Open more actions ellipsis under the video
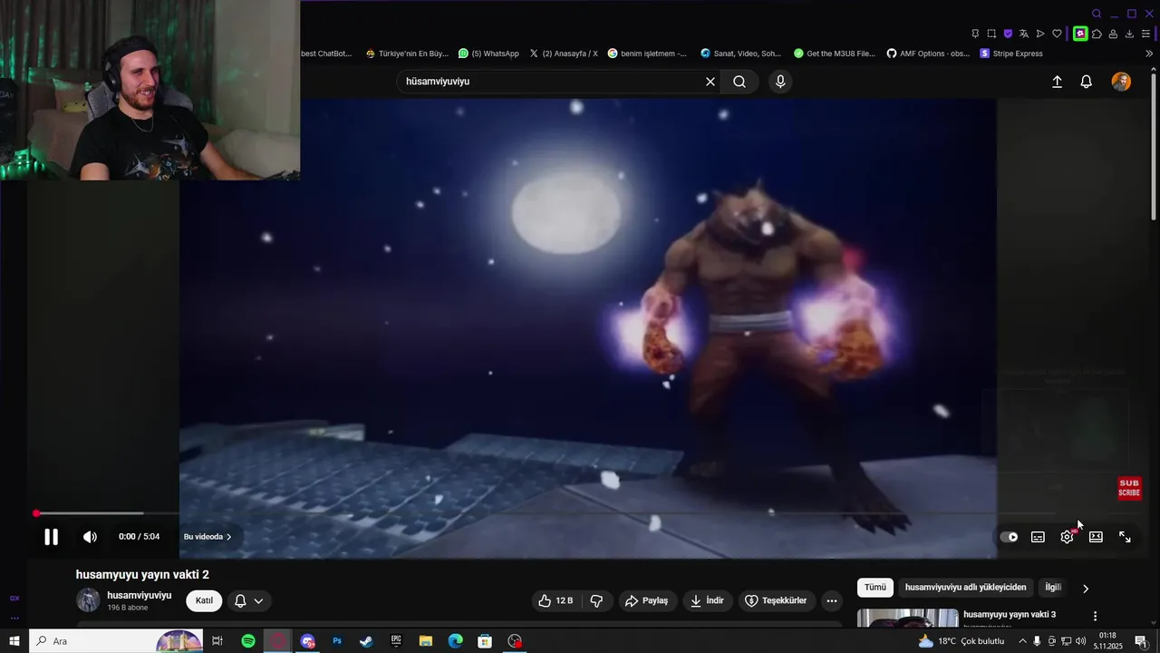Viewport: 1160px width, 653px height. pos(832,600)
